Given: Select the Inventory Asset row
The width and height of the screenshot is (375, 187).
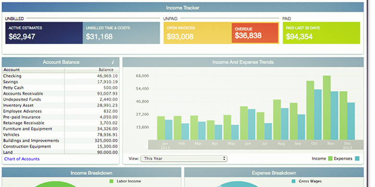Looking at the screenshot, I should coord(60,105).
